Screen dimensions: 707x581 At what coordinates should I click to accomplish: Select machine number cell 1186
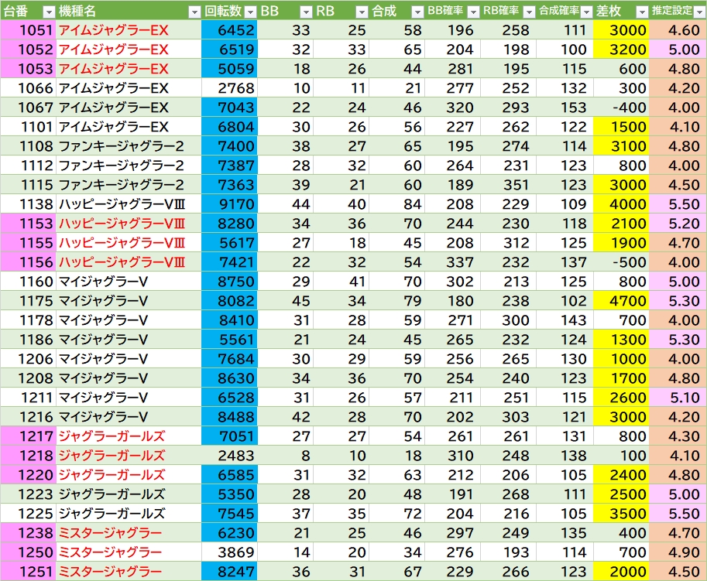coord(28,340)
